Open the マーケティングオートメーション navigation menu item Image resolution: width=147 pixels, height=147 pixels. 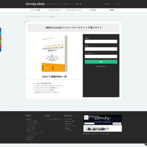click(73, 10)
